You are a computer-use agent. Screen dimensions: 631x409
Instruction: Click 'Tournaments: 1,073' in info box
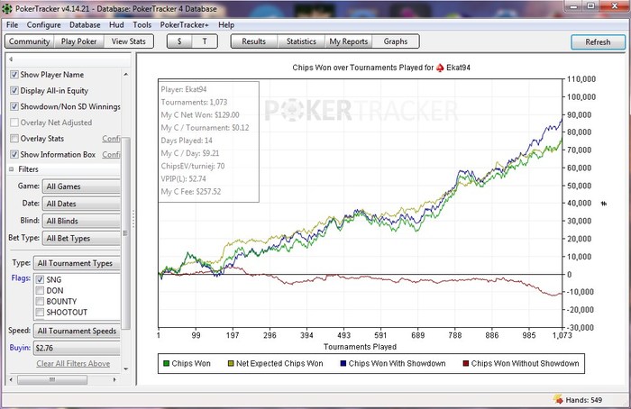pos(194,102)
